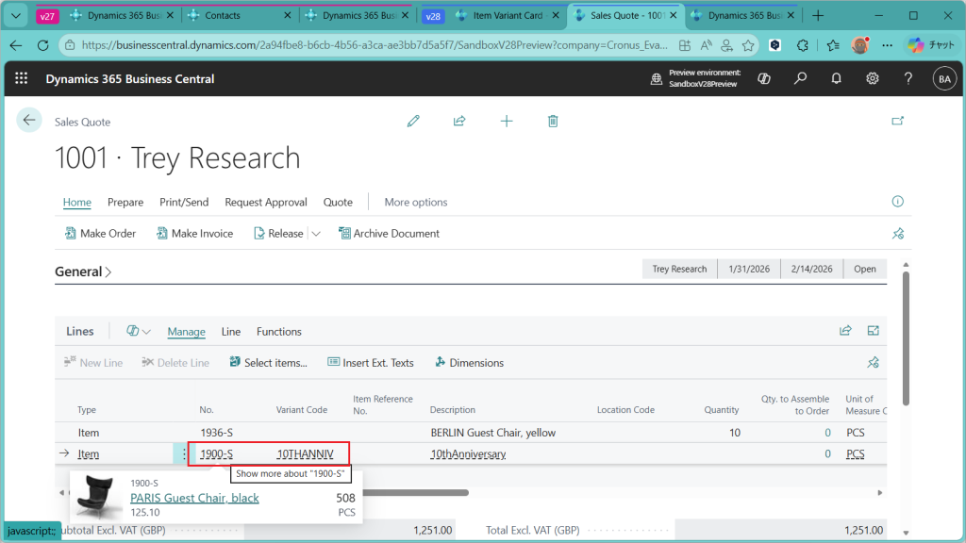Expand the General section chevron
This screenshot has width=966, height=543.
tap(108, 272)
